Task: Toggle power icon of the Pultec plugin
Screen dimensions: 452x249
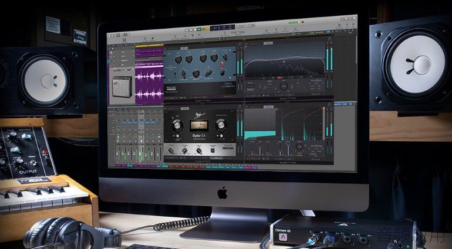Action: [165, 49]
